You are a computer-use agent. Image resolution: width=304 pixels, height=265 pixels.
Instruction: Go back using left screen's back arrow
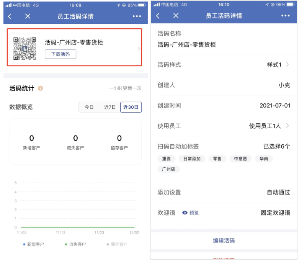tap(10, 16)
